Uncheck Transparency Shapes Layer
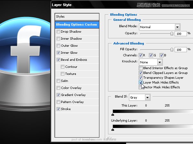Screen dimensions: 193x144 click(141, 78)
